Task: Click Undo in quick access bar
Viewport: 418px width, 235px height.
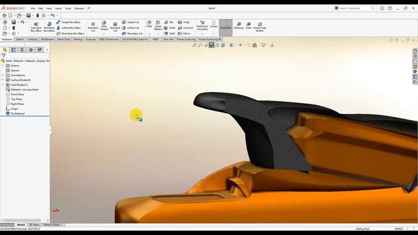Action: pos(52,16)
